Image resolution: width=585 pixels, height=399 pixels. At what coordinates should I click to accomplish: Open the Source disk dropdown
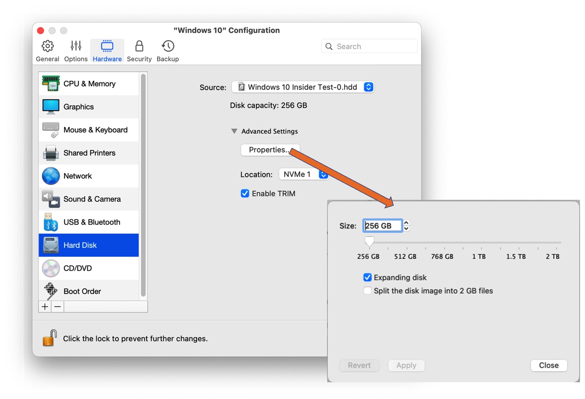point(303,87)
